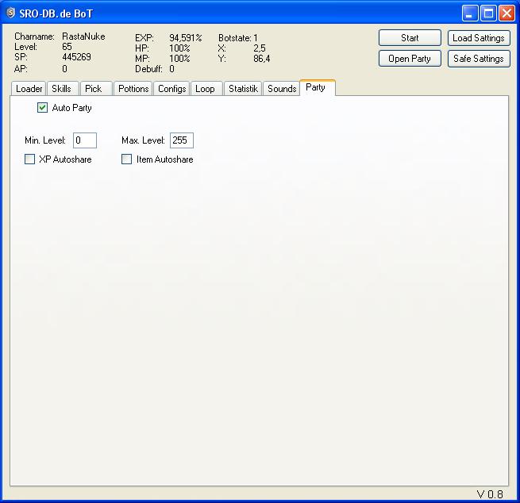Click the character name RastaNuke
Viewport: 520px width, 503px height.
[x=83, y=36]
